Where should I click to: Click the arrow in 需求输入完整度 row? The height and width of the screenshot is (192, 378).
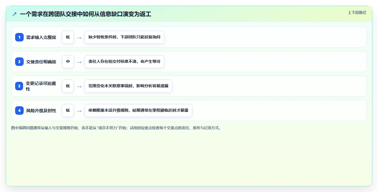(79, 37)
